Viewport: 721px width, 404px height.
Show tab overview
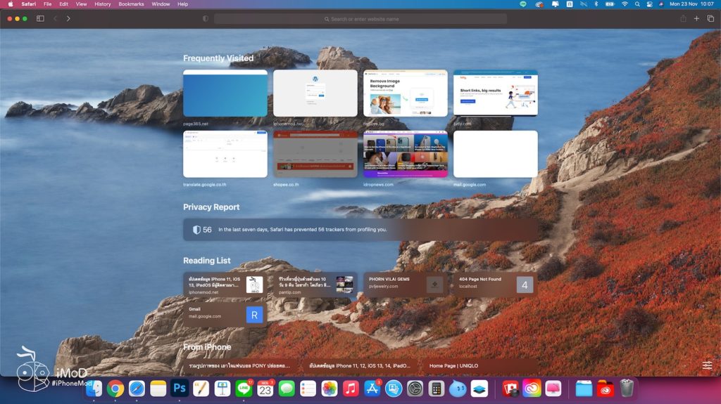(x=710, y=18)
